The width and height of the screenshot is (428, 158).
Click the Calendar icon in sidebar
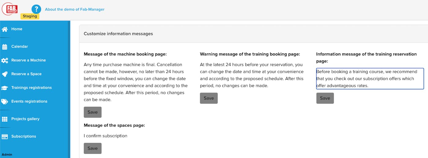(x=5, y=47)
